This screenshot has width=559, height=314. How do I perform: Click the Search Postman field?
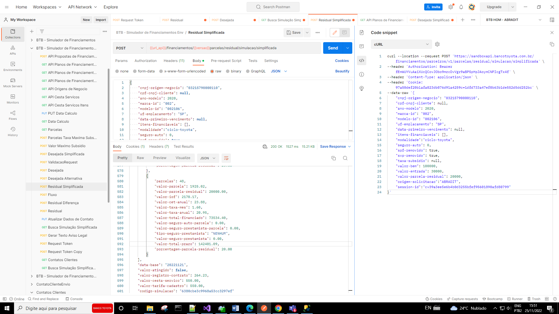[x=273, y=7]
